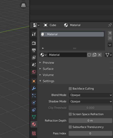Open the Shadow Mode dropdown
The width and height of the screenshot is (113, 138).
[90, 101]
